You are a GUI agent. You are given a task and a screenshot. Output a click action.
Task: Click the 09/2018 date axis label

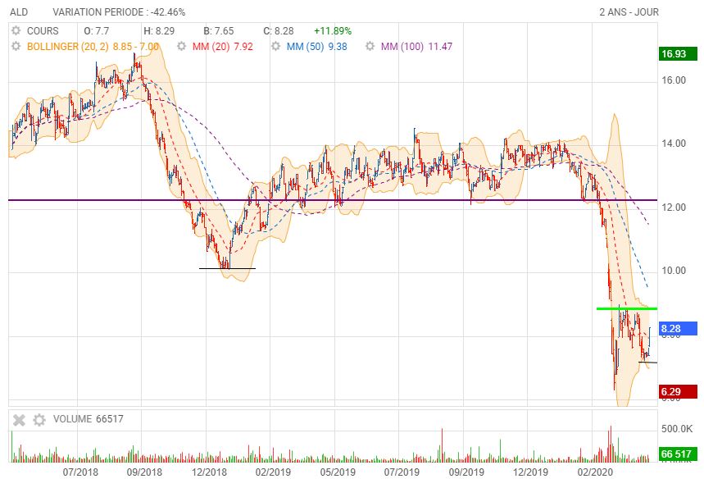(x=144, y=472)
